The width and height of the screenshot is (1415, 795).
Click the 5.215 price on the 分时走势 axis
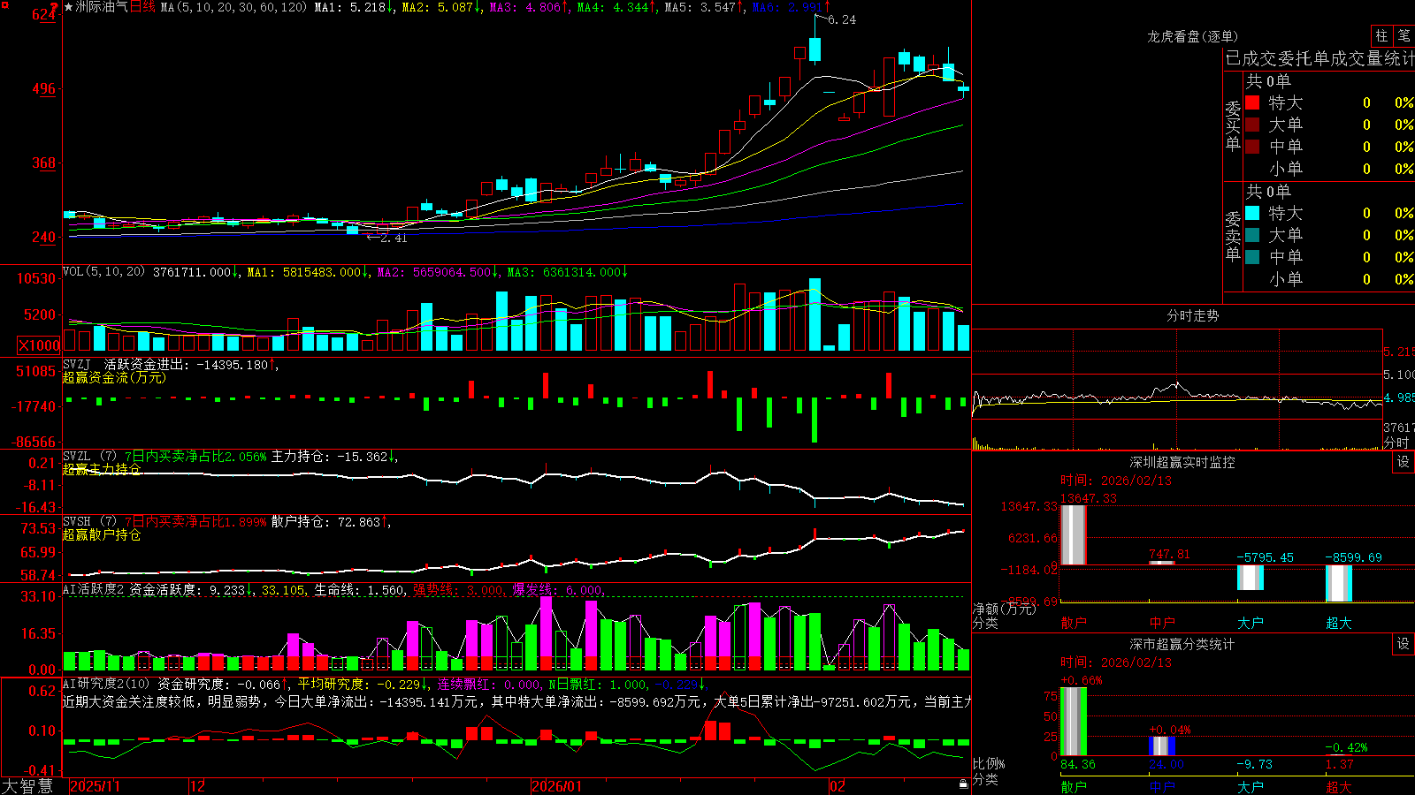1399,352
